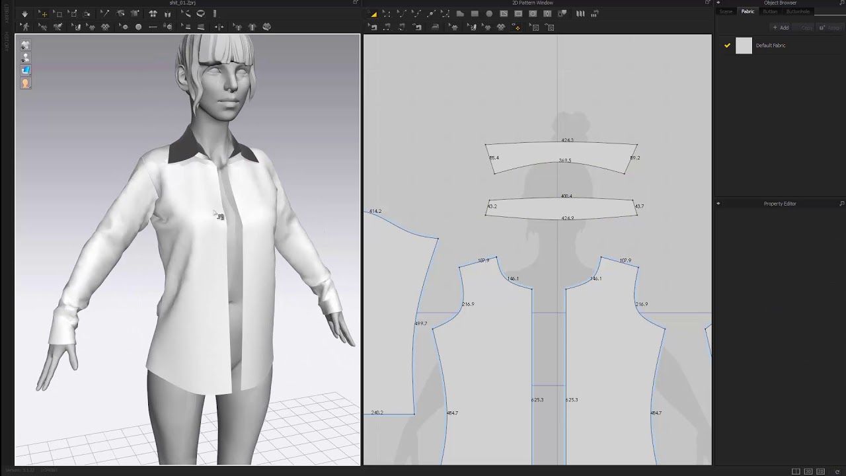Image resolution: width=846 pixels, height=476 pixels.
Task: Select the Internal Rectangle tool
Action: [x=518, y=14]
